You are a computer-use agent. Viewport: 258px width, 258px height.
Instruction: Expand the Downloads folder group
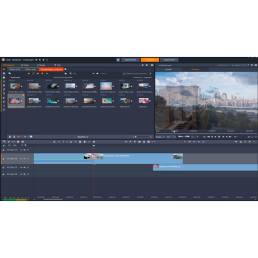point(10,77)
